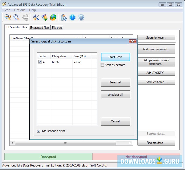185x170 pixels.
Task: Open the About info icon
Action: [81, 18]
